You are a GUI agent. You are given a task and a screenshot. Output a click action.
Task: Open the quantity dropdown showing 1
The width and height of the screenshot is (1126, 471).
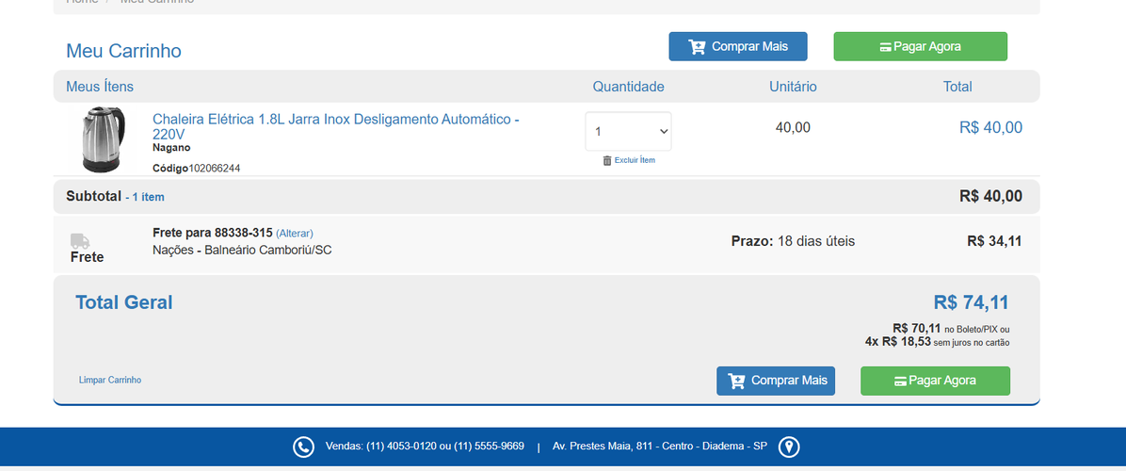tap(628, 131)
